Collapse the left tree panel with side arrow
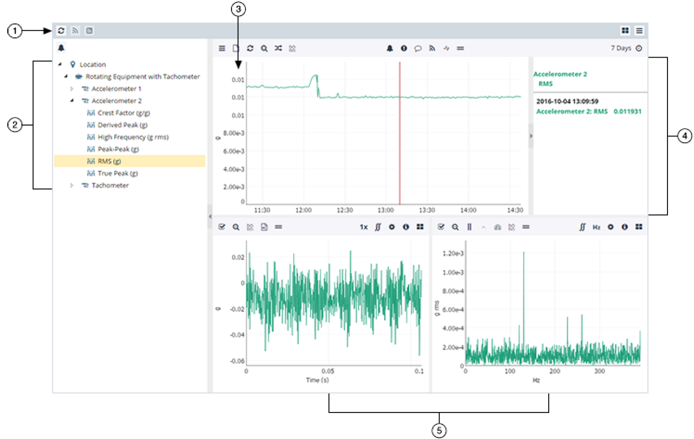Viewport: 694px width, 439px height. click(x=210, y=215)
